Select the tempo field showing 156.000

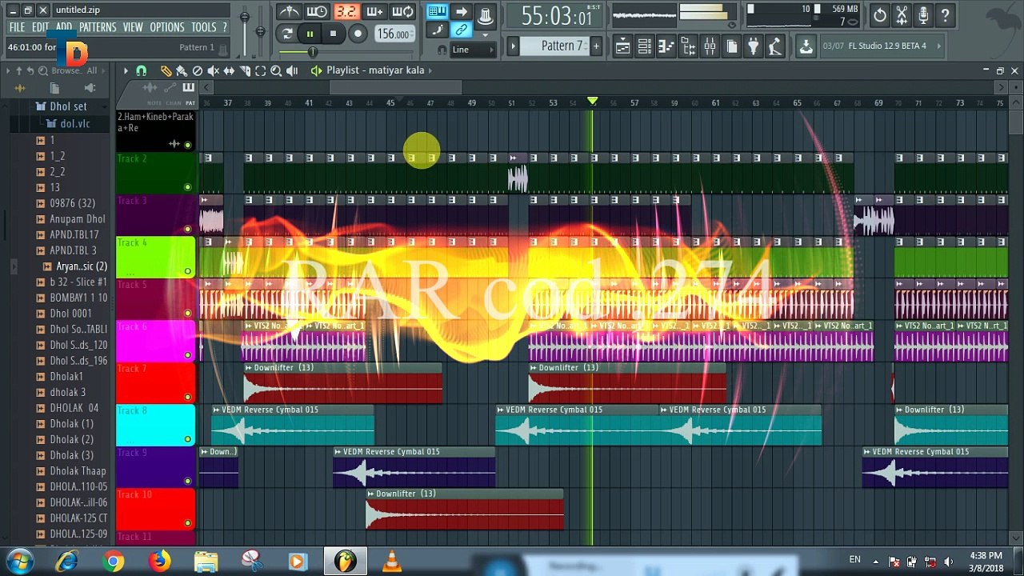pos(394,34)
